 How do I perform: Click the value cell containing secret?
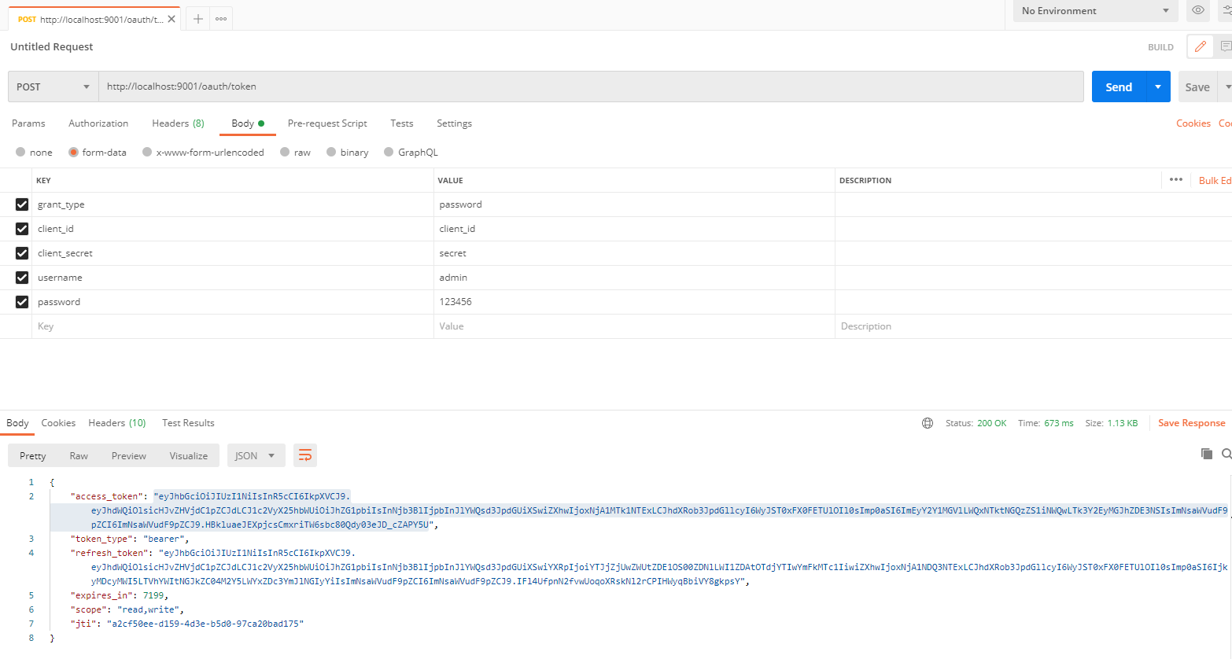(x=634, y=253)
